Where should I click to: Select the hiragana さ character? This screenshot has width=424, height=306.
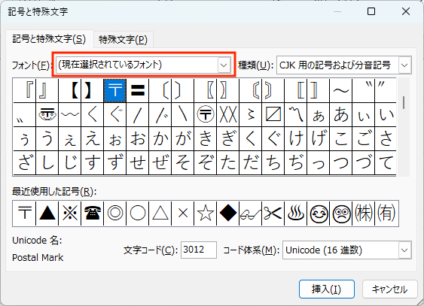pos(386,138)
